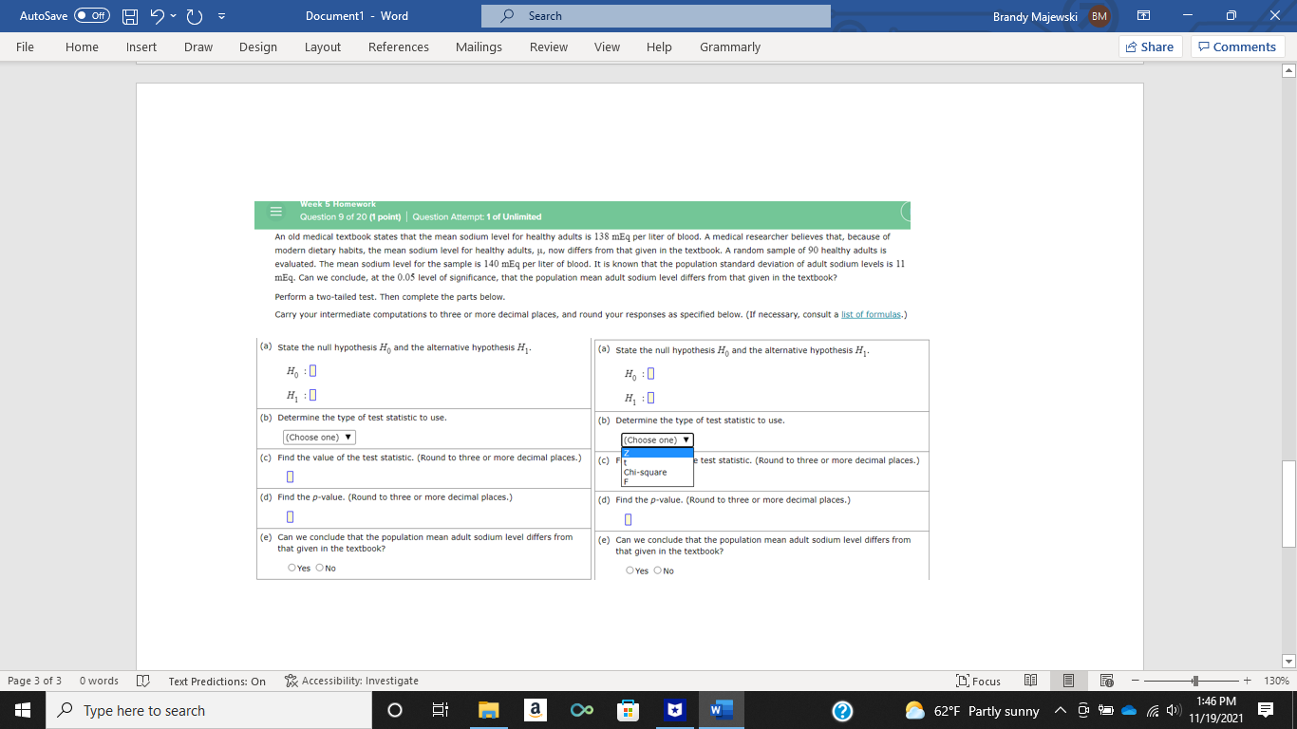Select the No radio button in part (e)
This screenshot has width=1297, height=729.
(x=321, y=568)
